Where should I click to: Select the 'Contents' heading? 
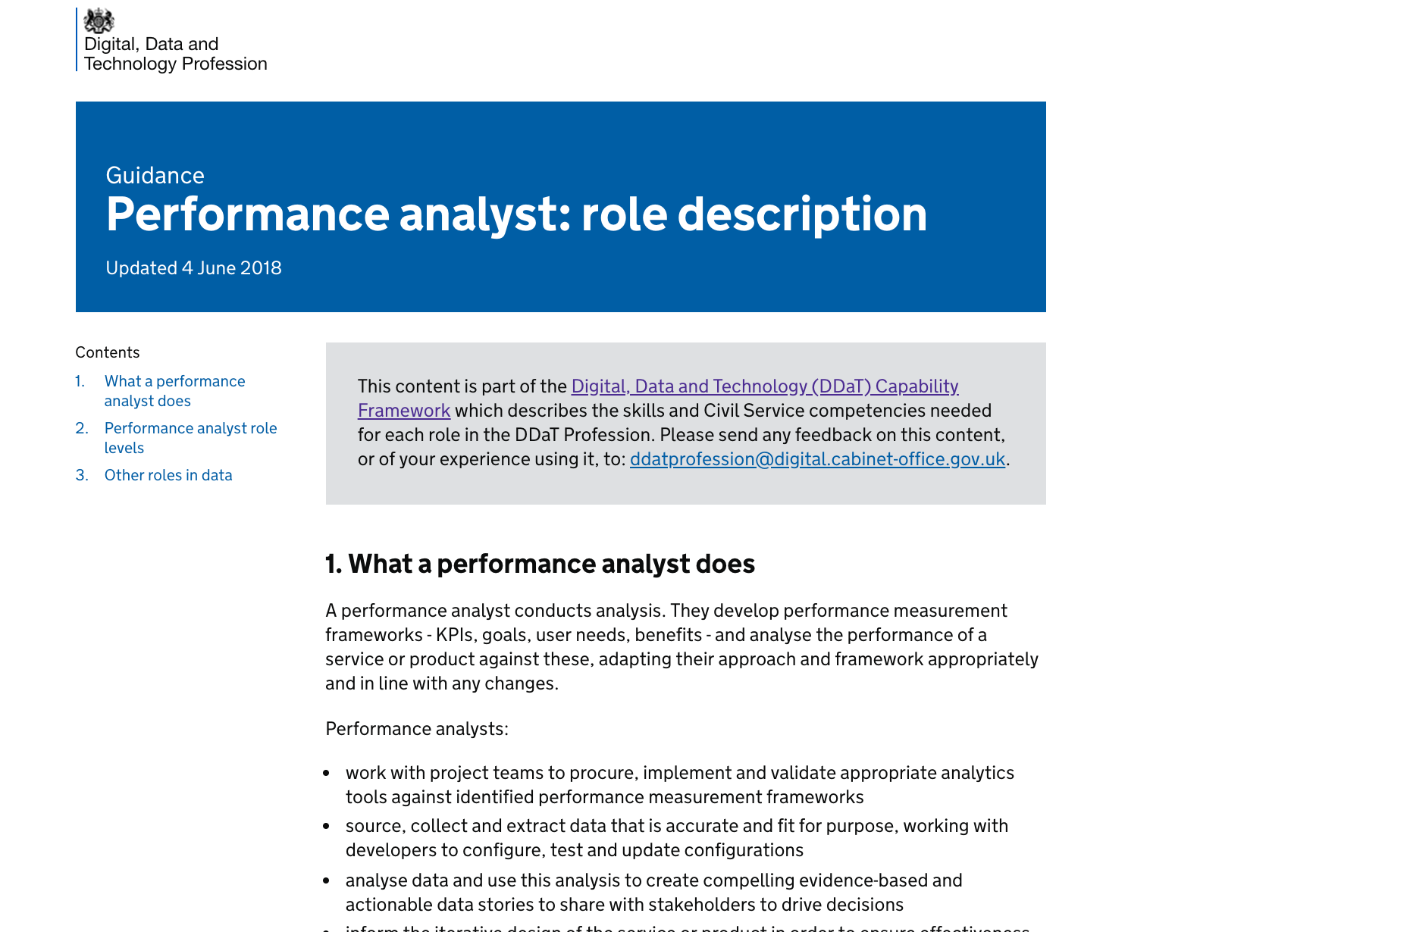[x=107, y=352]
